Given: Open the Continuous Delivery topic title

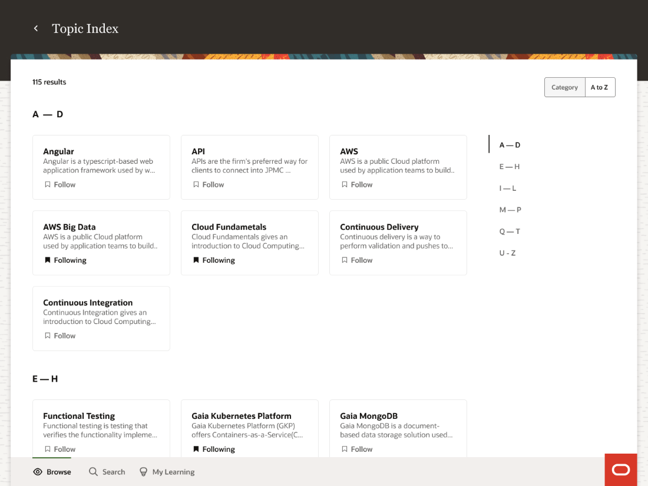Looking at the screenshot, I should click(379, 227).
